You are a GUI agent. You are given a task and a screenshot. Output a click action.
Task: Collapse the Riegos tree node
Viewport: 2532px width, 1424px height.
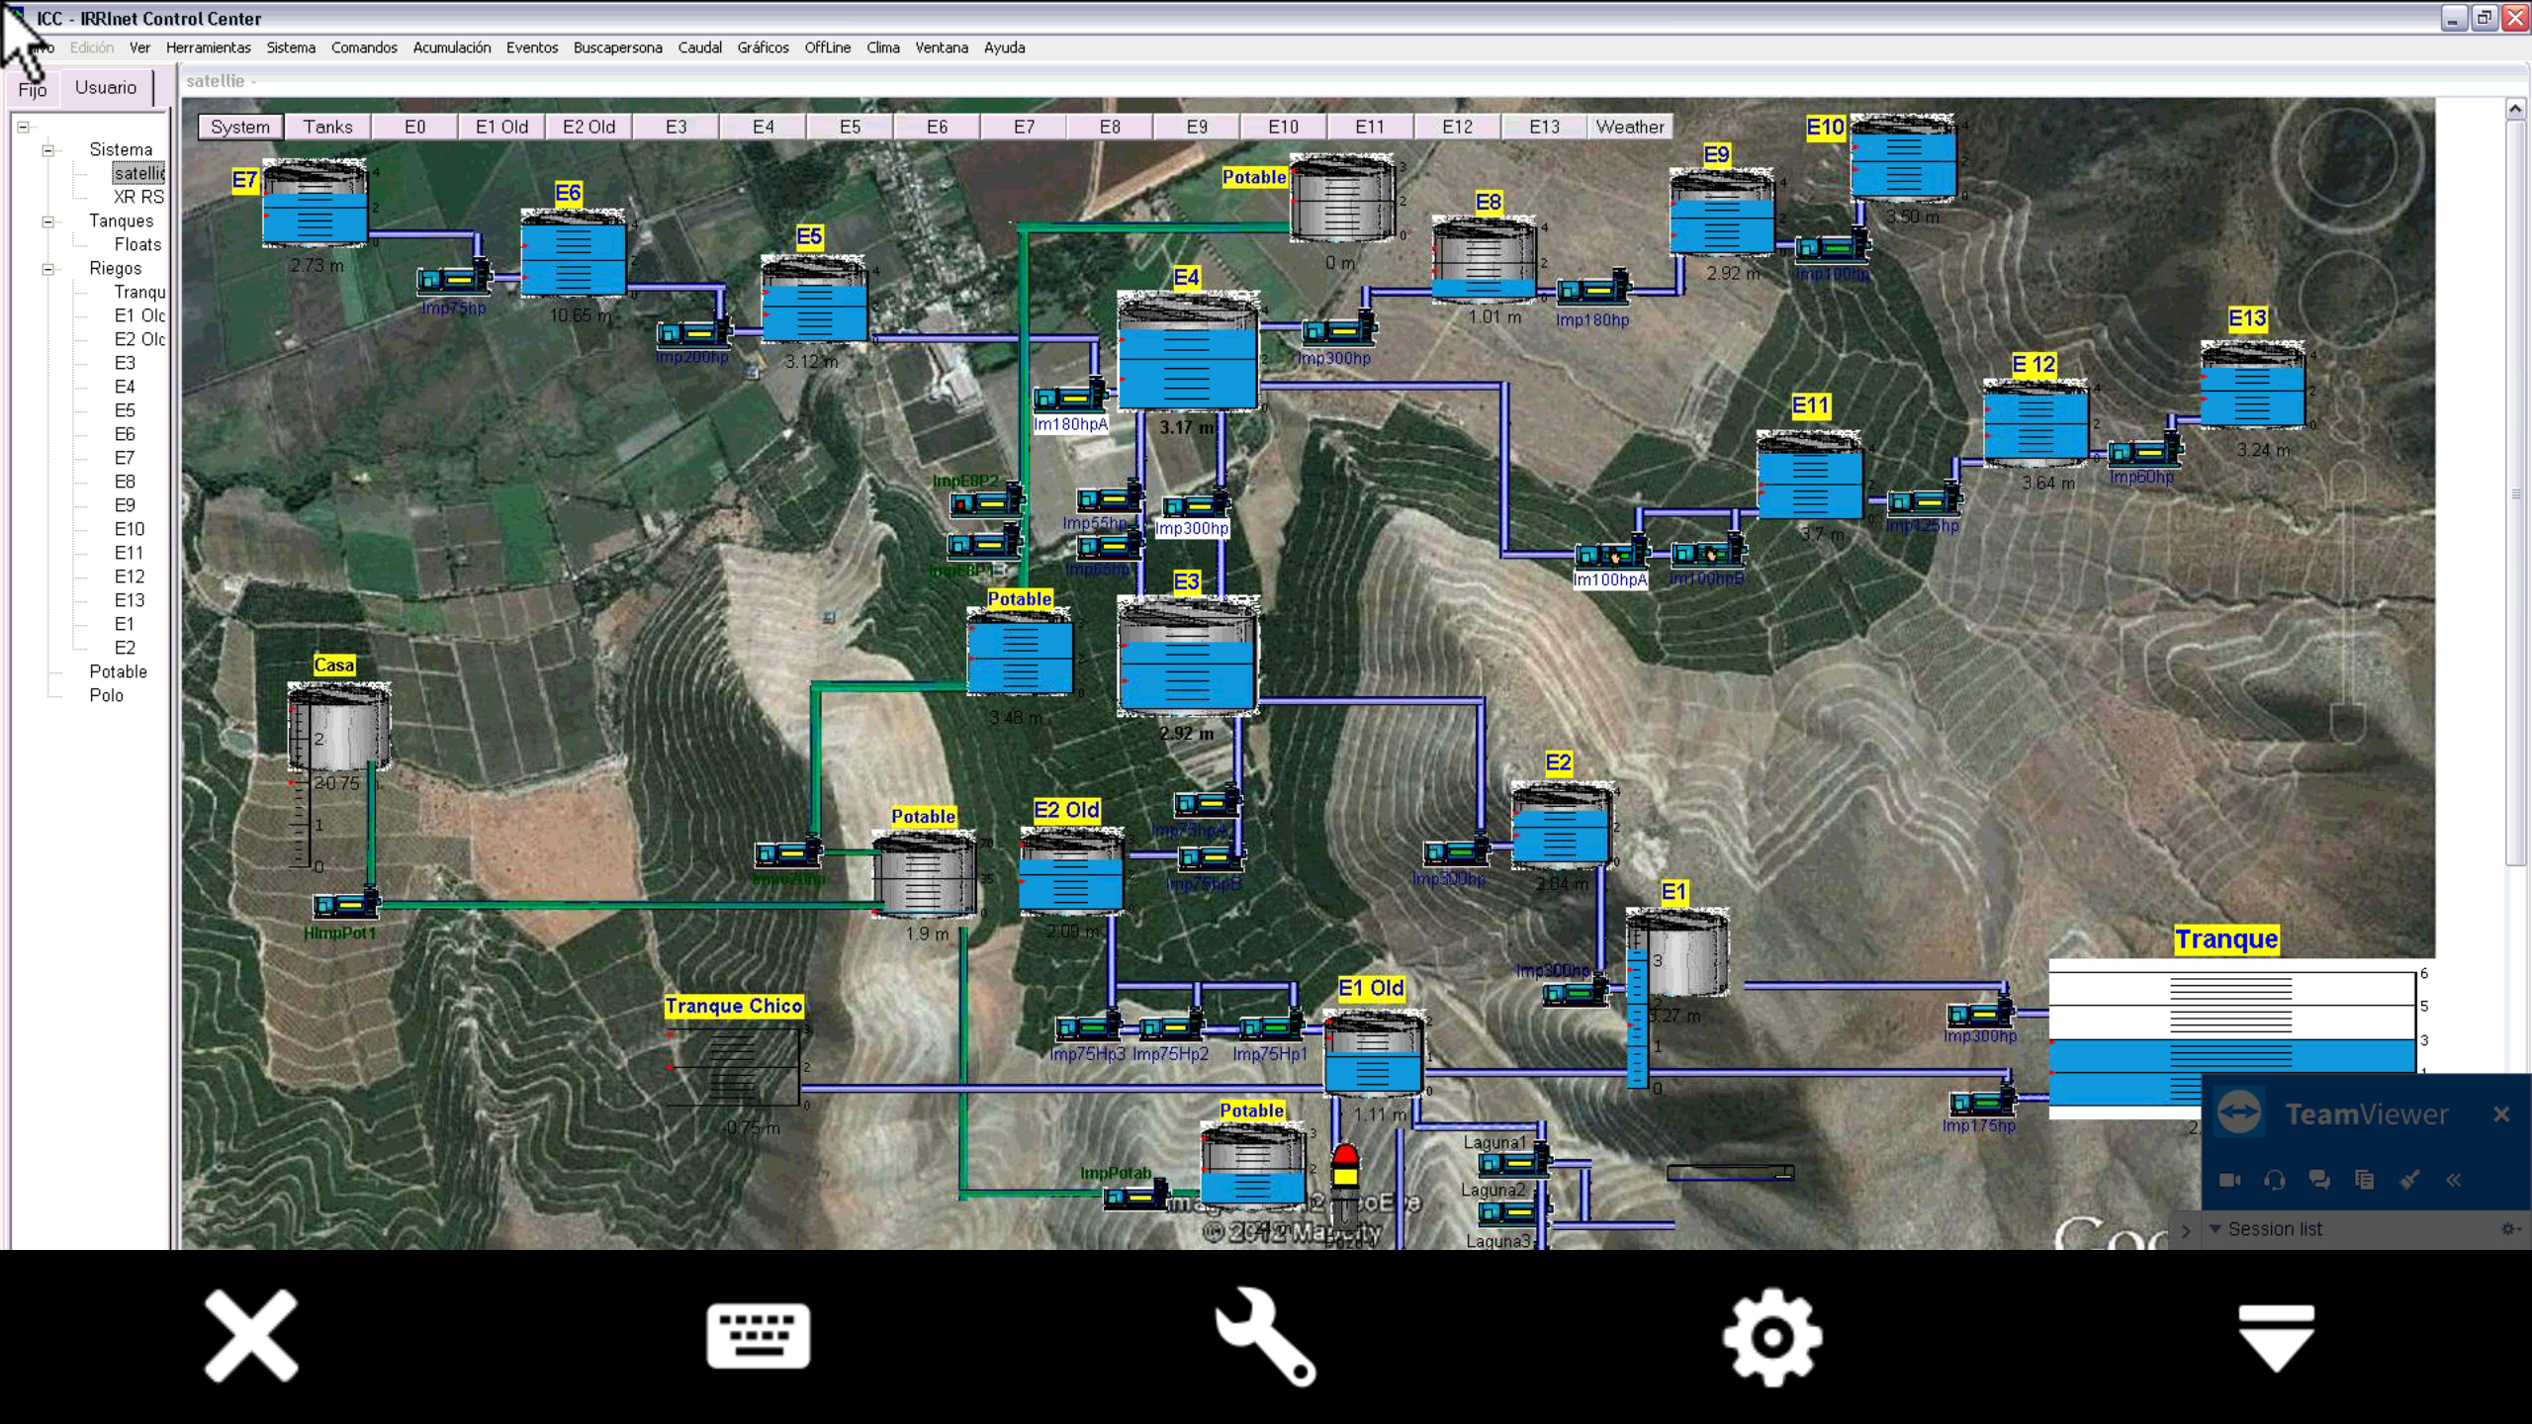point(47,269)
